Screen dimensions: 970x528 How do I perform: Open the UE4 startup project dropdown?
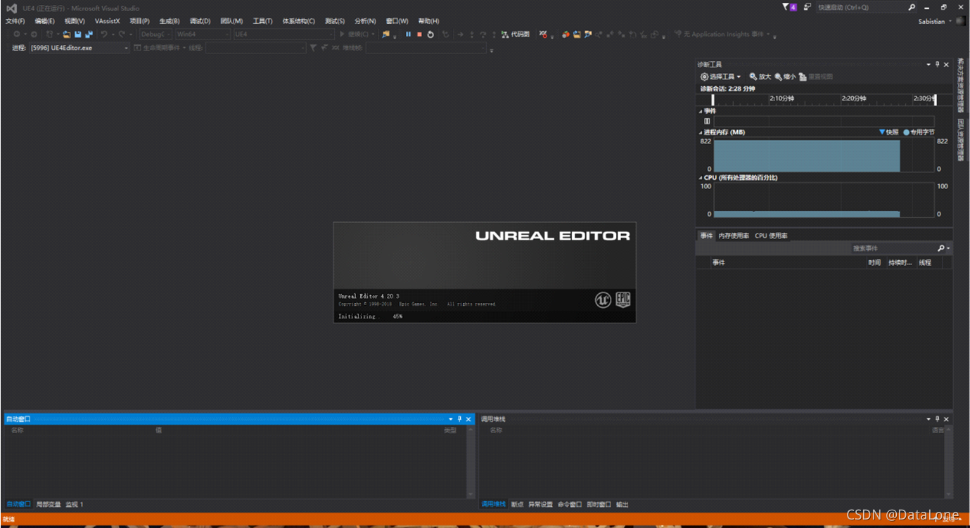click(283, 34)
